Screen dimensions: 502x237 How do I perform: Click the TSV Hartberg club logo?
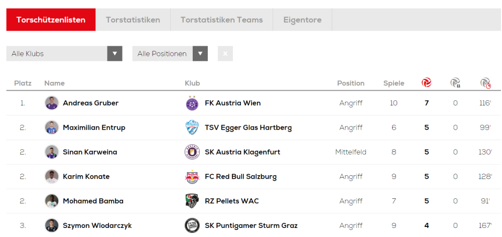coord(192,128)
